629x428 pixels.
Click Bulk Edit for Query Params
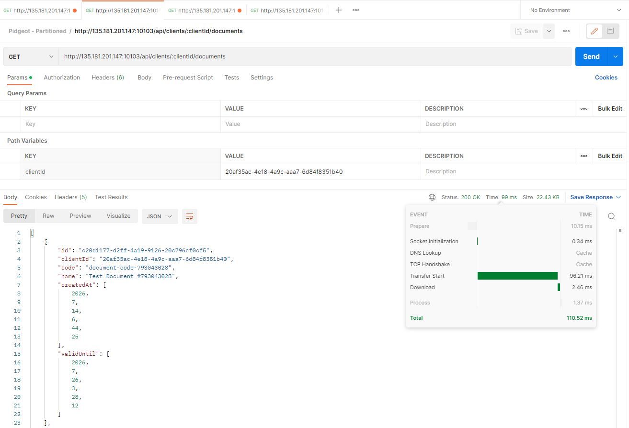[x=610, y=109]
